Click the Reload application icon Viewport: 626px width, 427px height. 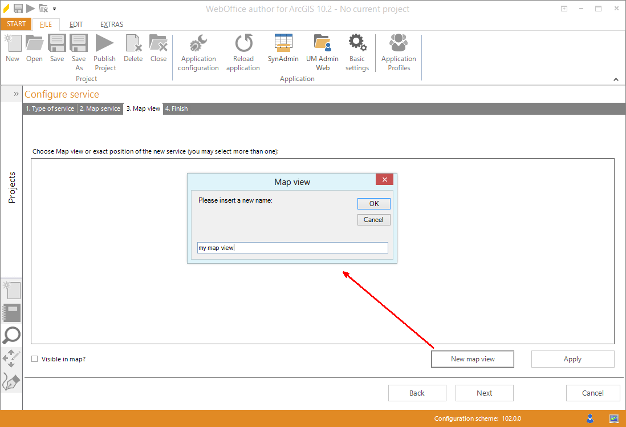pyautogui.click(x=243, y=51)
